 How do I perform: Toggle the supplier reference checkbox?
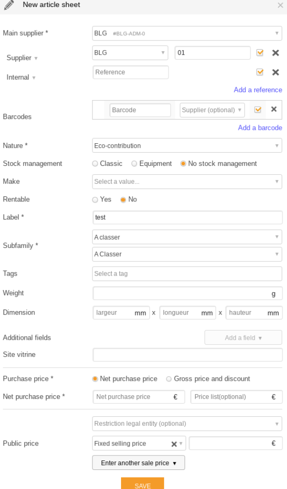(x=260, y=53)
